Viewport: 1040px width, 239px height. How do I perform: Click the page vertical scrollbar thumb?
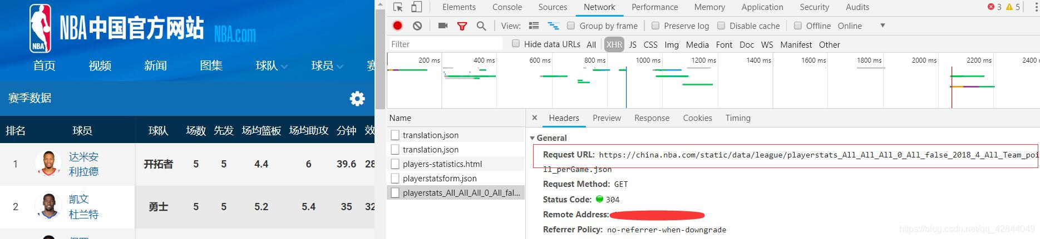pos(380,58)
